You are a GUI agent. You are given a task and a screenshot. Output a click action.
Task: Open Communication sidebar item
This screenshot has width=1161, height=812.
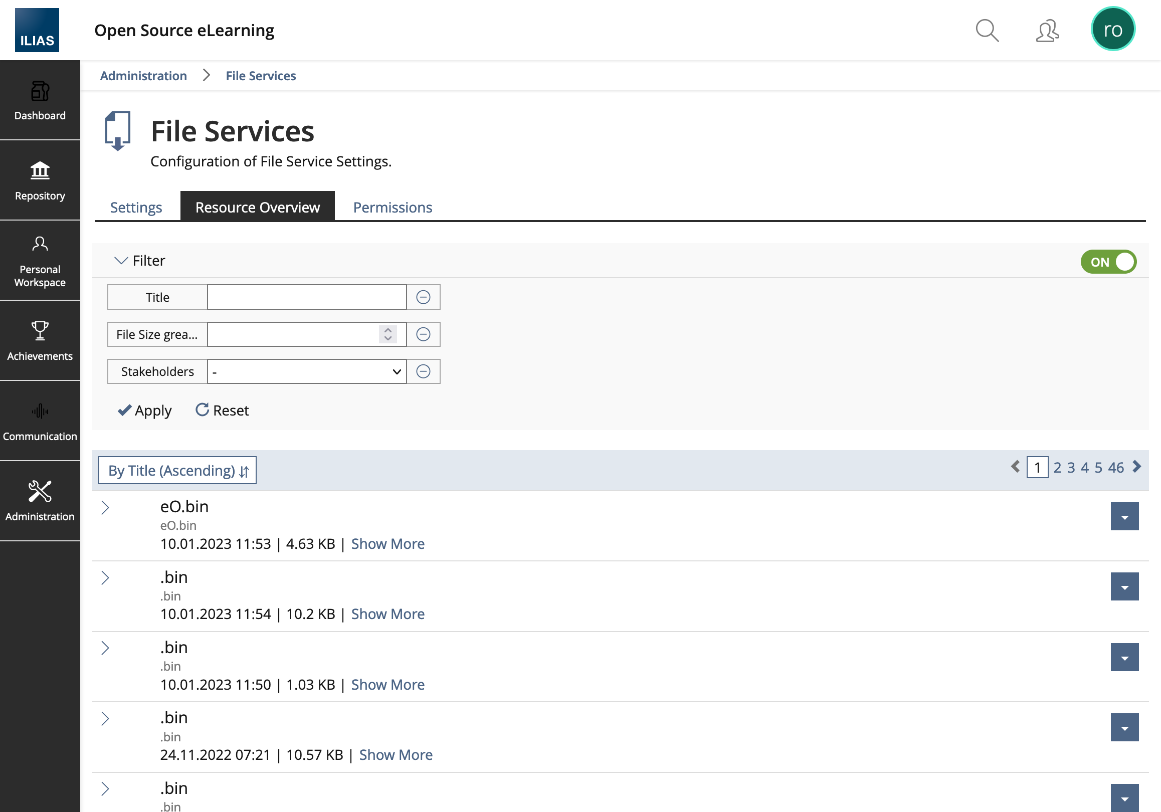40,421
